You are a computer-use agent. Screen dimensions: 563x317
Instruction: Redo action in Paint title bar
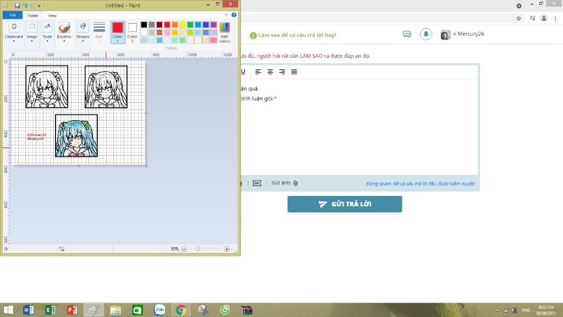click(32, 6)
